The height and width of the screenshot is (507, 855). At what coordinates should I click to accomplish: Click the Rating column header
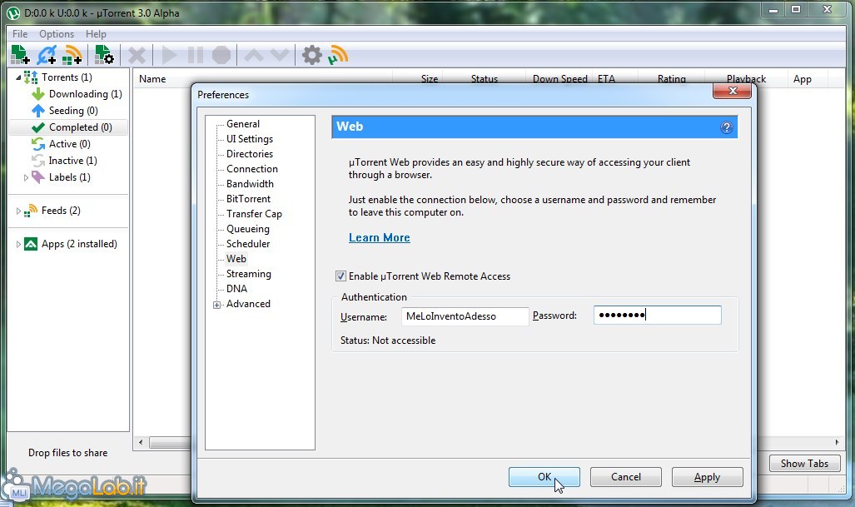tap(671, 79)
